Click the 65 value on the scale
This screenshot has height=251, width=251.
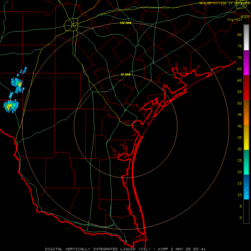point(240,69)
